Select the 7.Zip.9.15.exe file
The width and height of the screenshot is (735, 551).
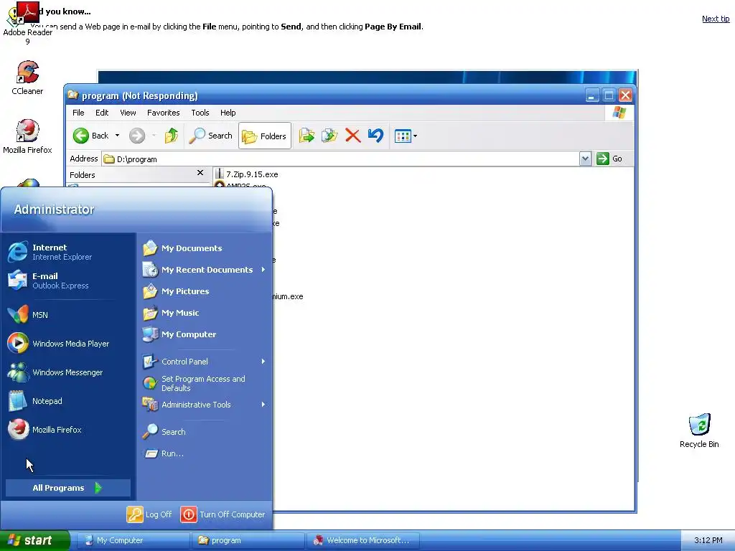[247, 174]
